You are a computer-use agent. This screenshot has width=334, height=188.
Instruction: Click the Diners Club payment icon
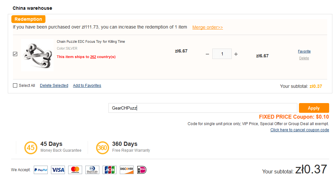[x=93, y=170]
